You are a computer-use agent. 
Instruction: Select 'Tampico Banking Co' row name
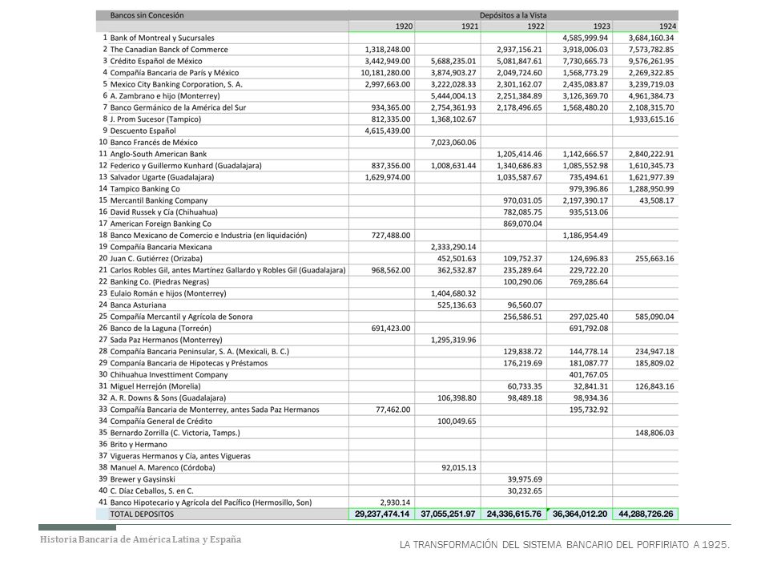tap(145, 189)
